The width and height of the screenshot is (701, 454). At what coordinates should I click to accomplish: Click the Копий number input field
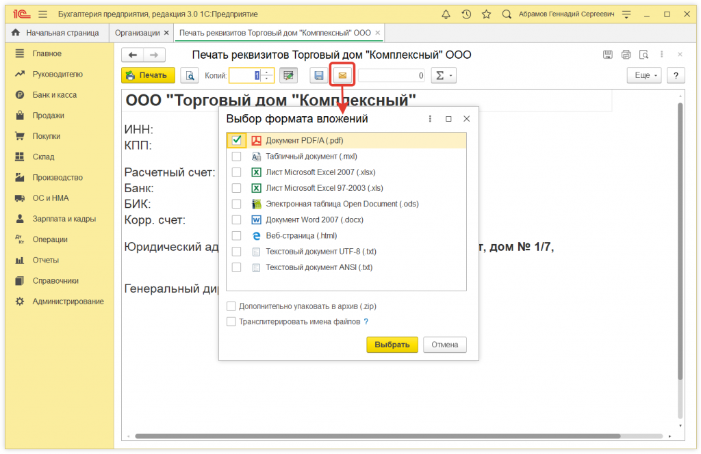click(248, 75)
